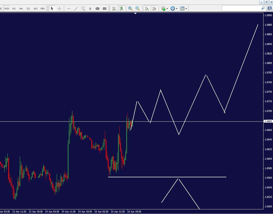This screenshot has height=214, width=273.
Task: Select the Crosshair tool
Action: pyautogui.click(x=59, y=8)
